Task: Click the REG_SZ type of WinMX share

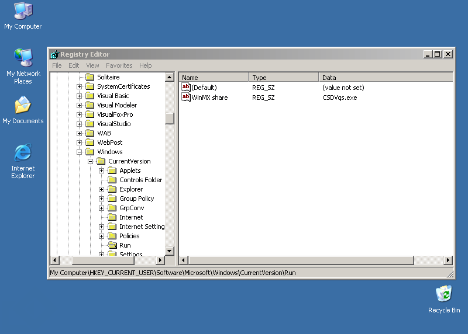Action: 263,98
